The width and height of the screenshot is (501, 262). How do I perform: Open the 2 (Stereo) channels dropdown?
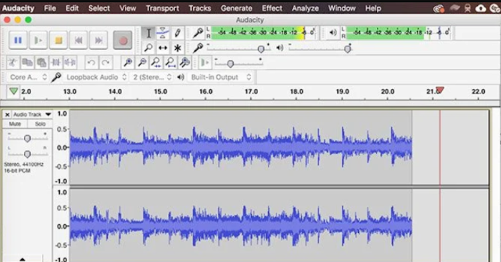[152, 77]
